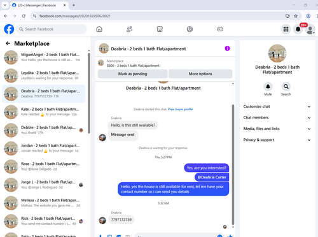Screen dimensions: 318x237
Task: Click the conversation list scrollbar
Action: pos(89,93)
